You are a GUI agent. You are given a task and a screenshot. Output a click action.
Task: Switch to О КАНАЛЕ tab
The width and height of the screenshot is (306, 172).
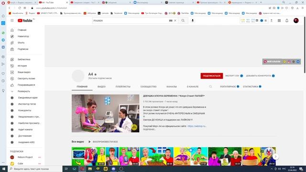tap(193, 86)
